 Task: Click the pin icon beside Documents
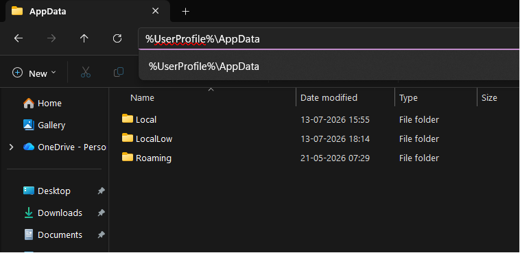click(101, 234)
